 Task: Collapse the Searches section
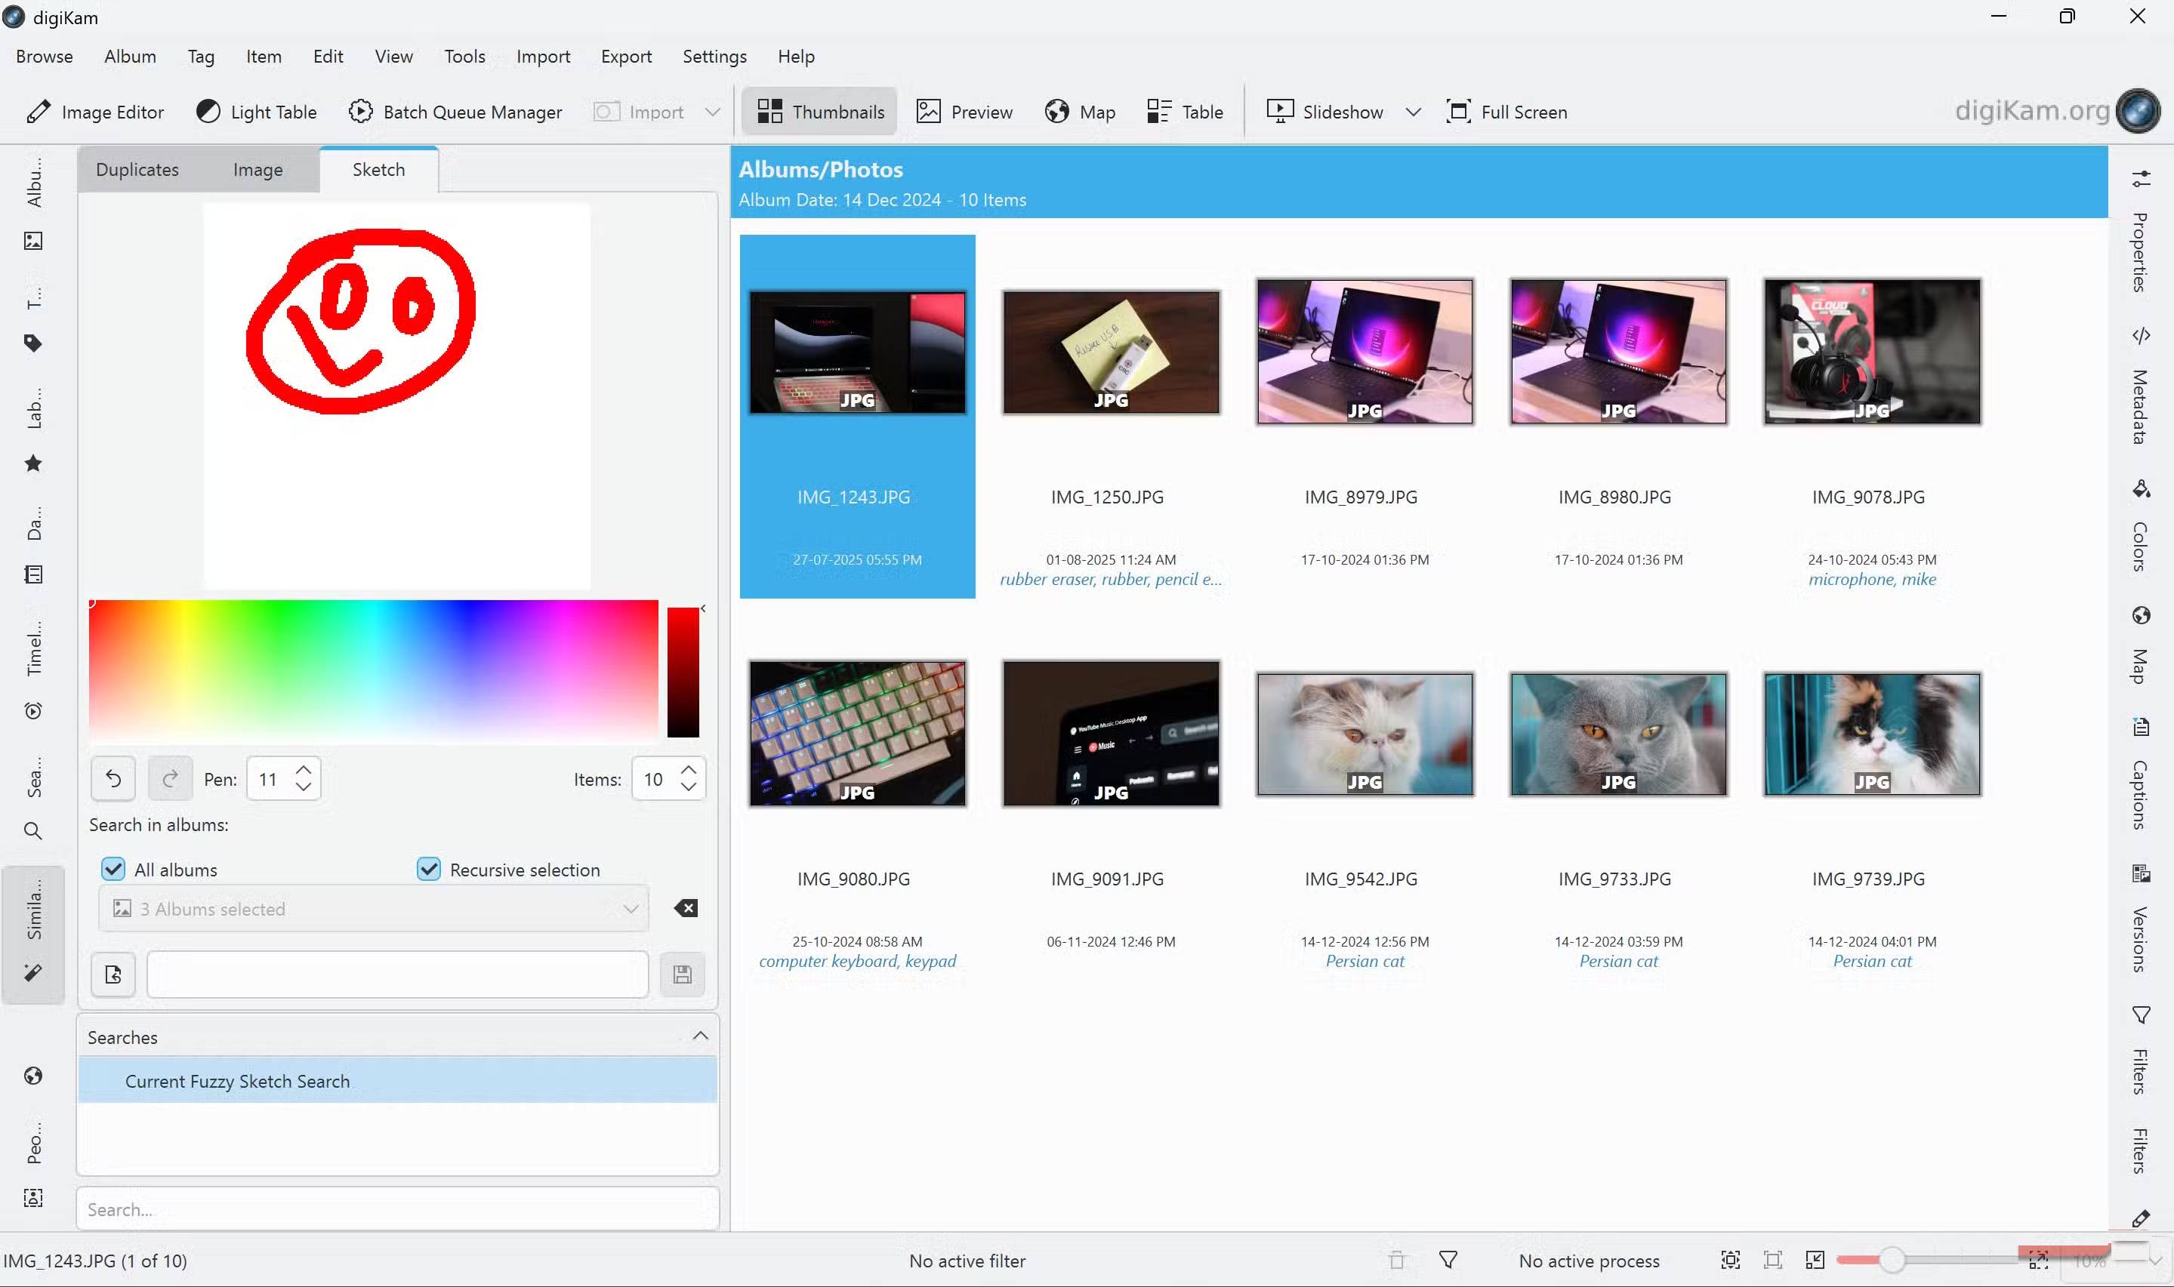click(701, 1036)
